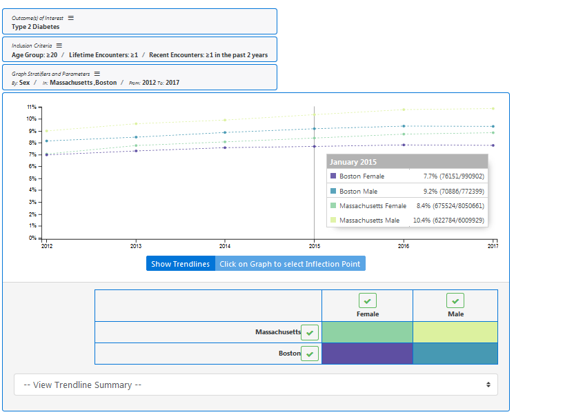Click the Age Group ≥20 criterion

tap(34, 55)
